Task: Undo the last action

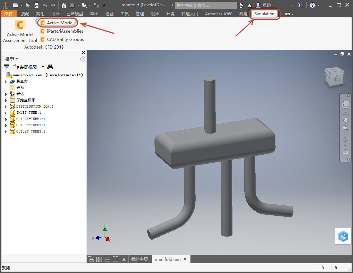Action: coord(45,5)
